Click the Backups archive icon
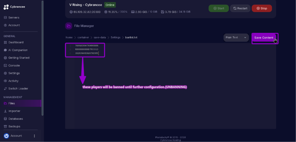 pos(5,126)
